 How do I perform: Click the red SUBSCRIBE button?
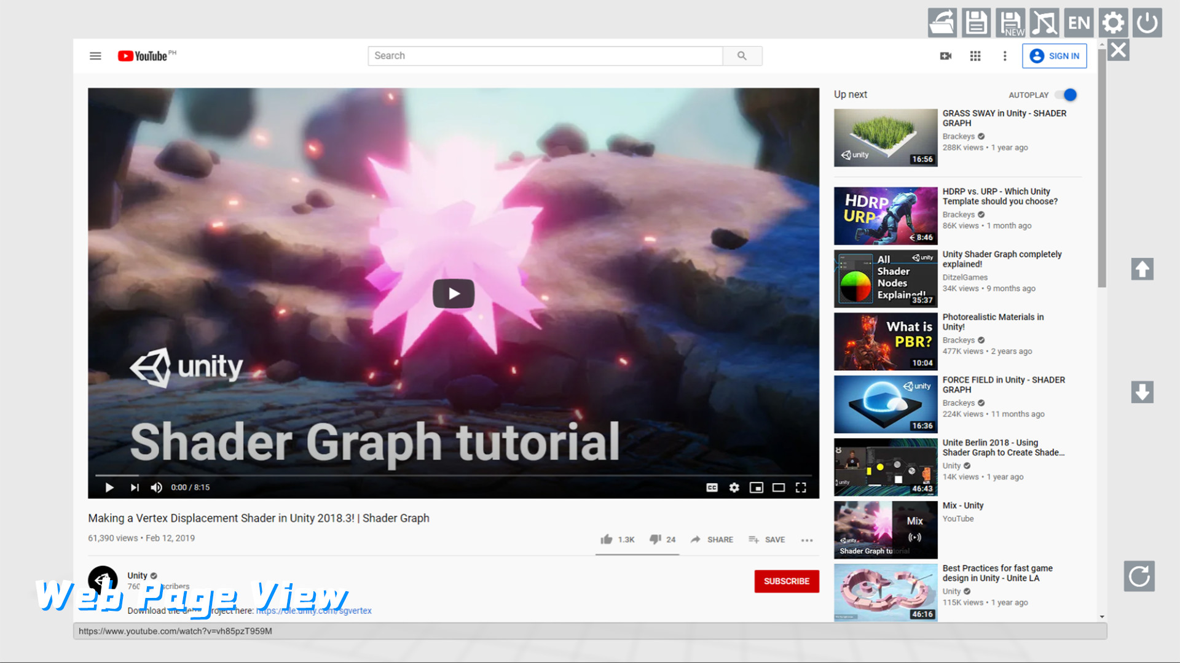click(787, 581)
